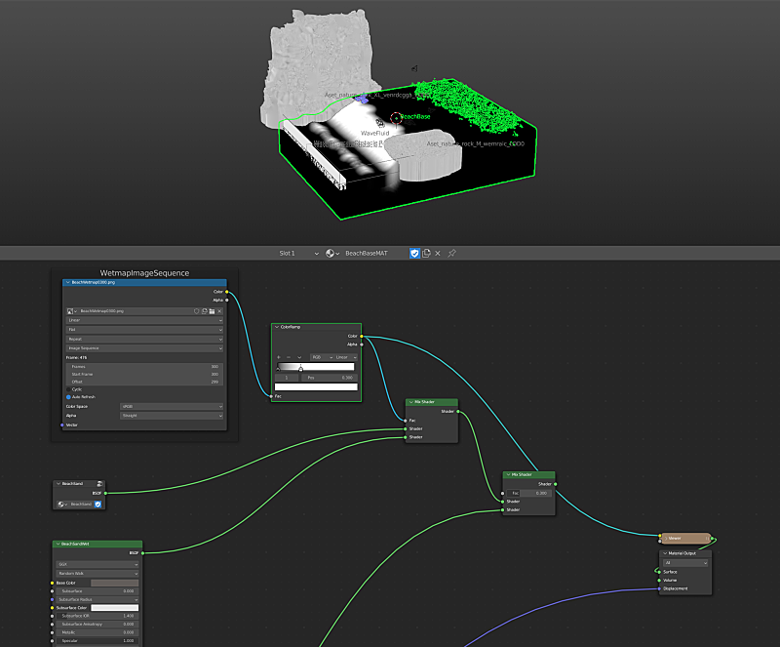Collapse the ColorRamp node
Viewport: 780px width, 647px height.
coord(277,327)
